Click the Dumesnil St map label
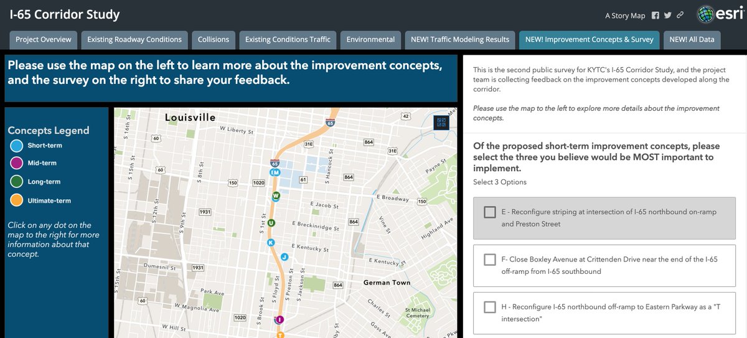Image resolution: width=747 pixels, height=338 pixels. click(160, 266)
